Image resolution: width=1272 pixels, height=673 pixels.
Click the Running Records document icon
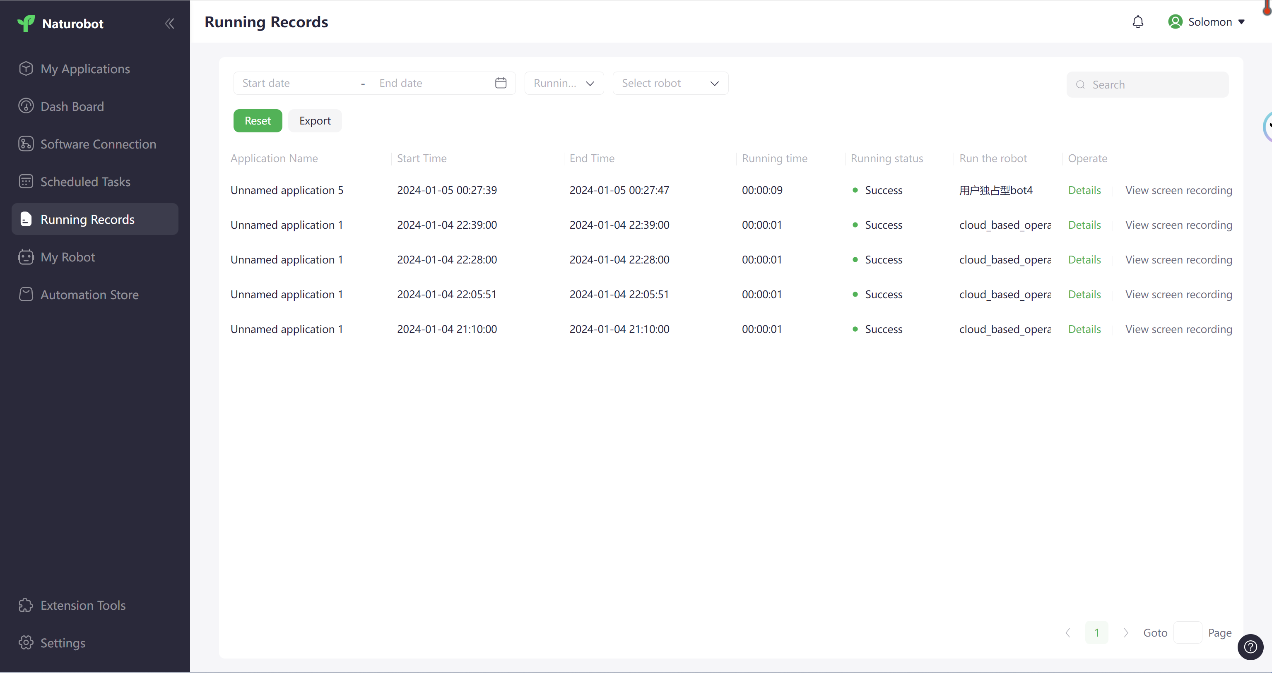point(26,219)
